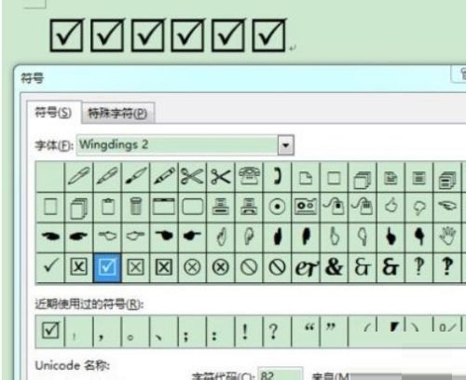Pick the boxed checkmark in recently used symbols
Image resolution: width=466 pixels, height=380 pixels.
tap(50, 331)
